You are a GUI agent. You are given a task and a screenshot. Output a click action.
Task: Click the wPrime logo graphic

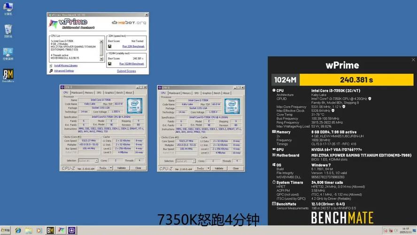[71, 23]
